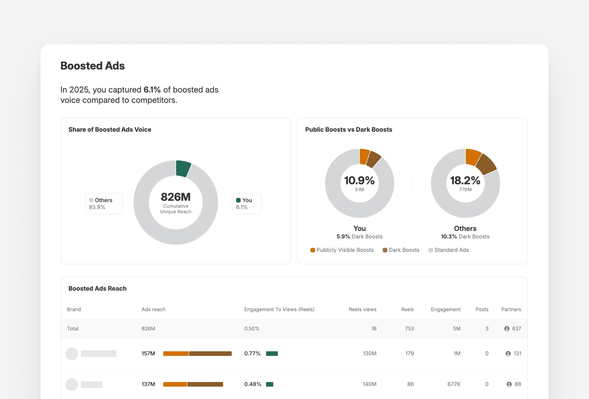
Task: Click the 86 reels count cell
Action: tap(410, 384)
